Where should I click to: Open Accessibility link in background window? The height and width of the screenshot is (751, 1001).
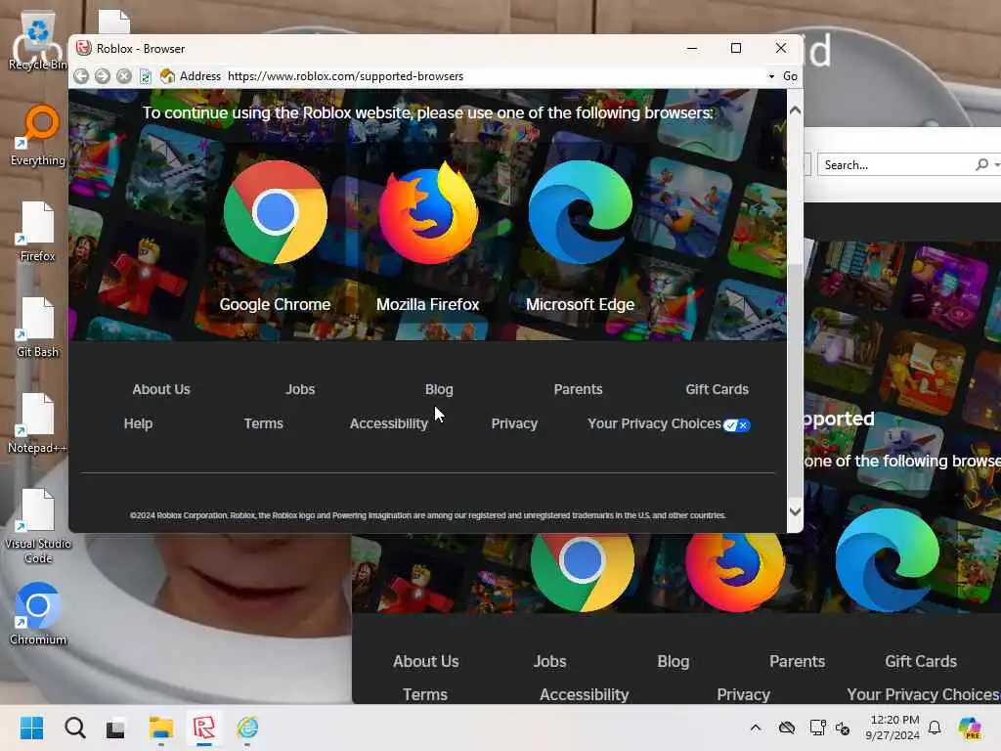(585, 694)
